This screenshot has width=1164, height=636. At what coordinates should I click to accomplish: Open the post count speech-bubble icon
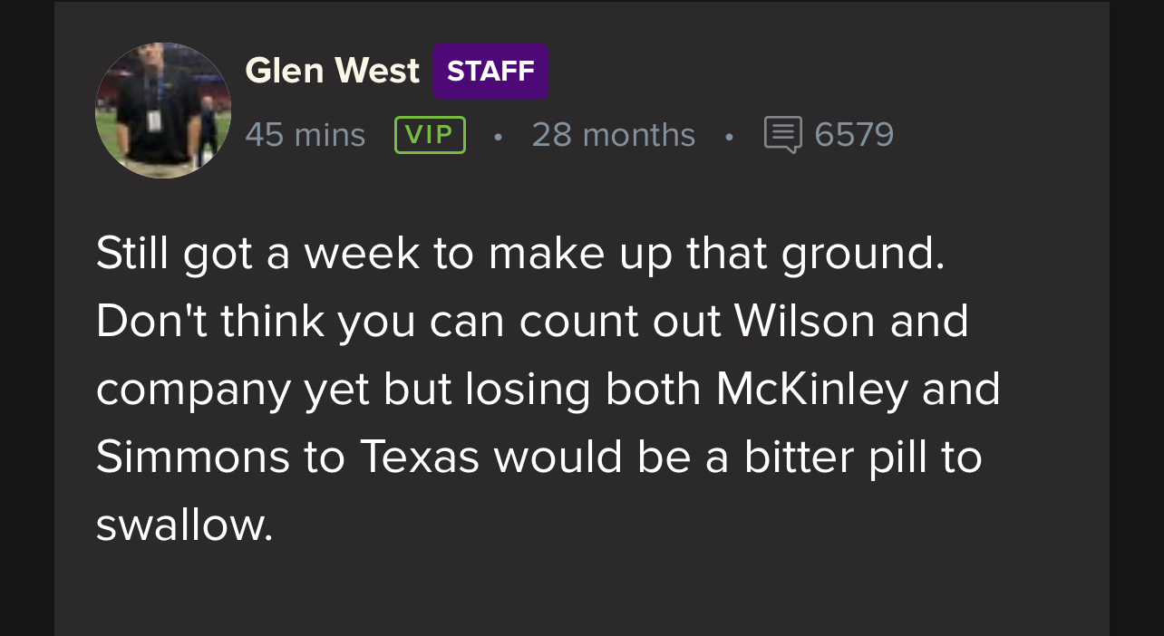click(x=783, y=134)
